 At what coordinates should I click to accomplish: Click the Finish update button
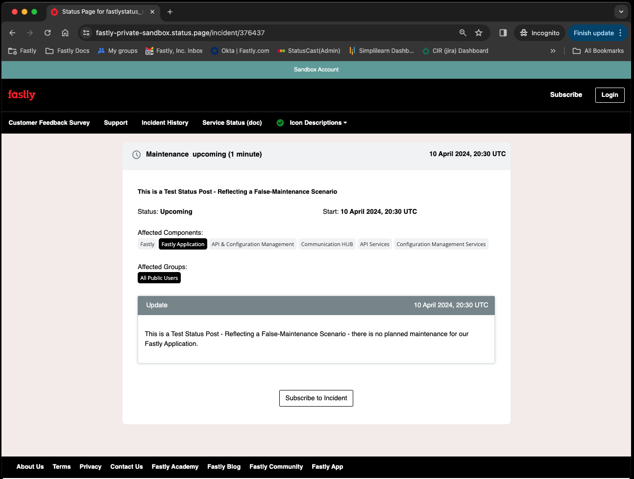(593, 33)
